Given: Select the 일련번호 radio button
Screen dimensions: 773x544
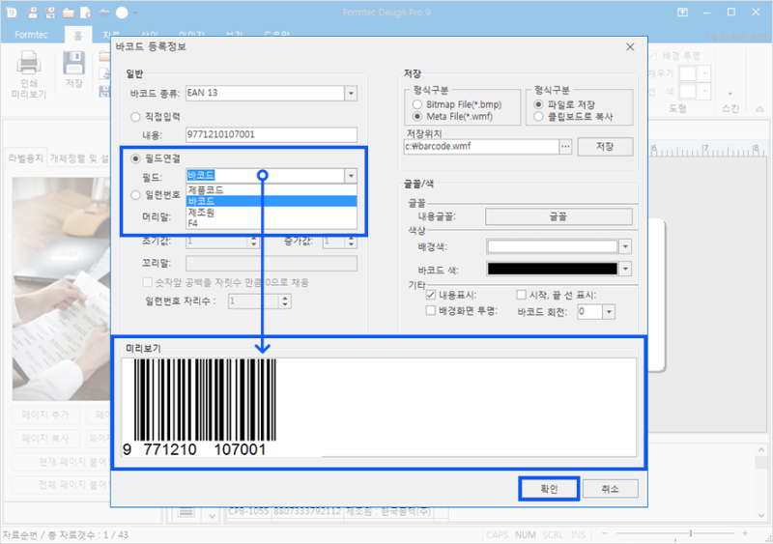Looking at the screenshot, I should coord(135,195).
